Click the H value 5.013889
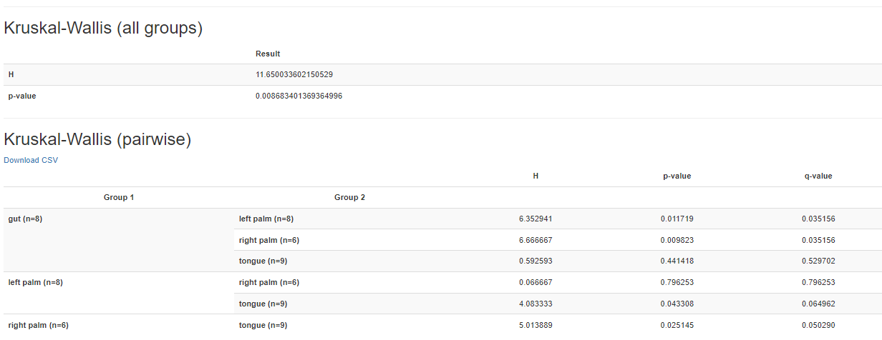Screen dimensions: 882x340 535,325
